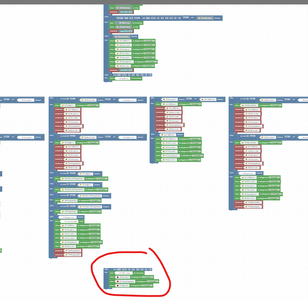This screenshot has width=308, height=301.
Task: Click open label on 28 Tiden er g... row
Action: 112,23
